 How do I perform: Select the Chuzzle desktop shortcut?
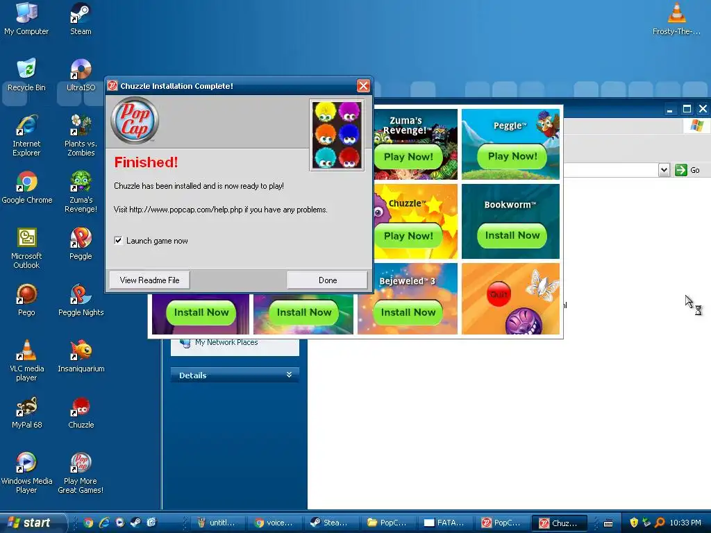pyautogui.click(x=81, y=412)
